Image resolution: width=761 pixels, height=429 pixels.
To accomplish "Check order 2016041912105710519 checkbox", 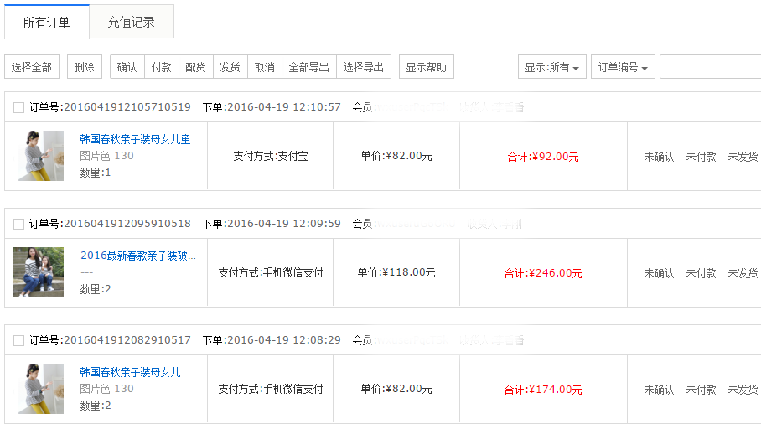I will point(18,107).
